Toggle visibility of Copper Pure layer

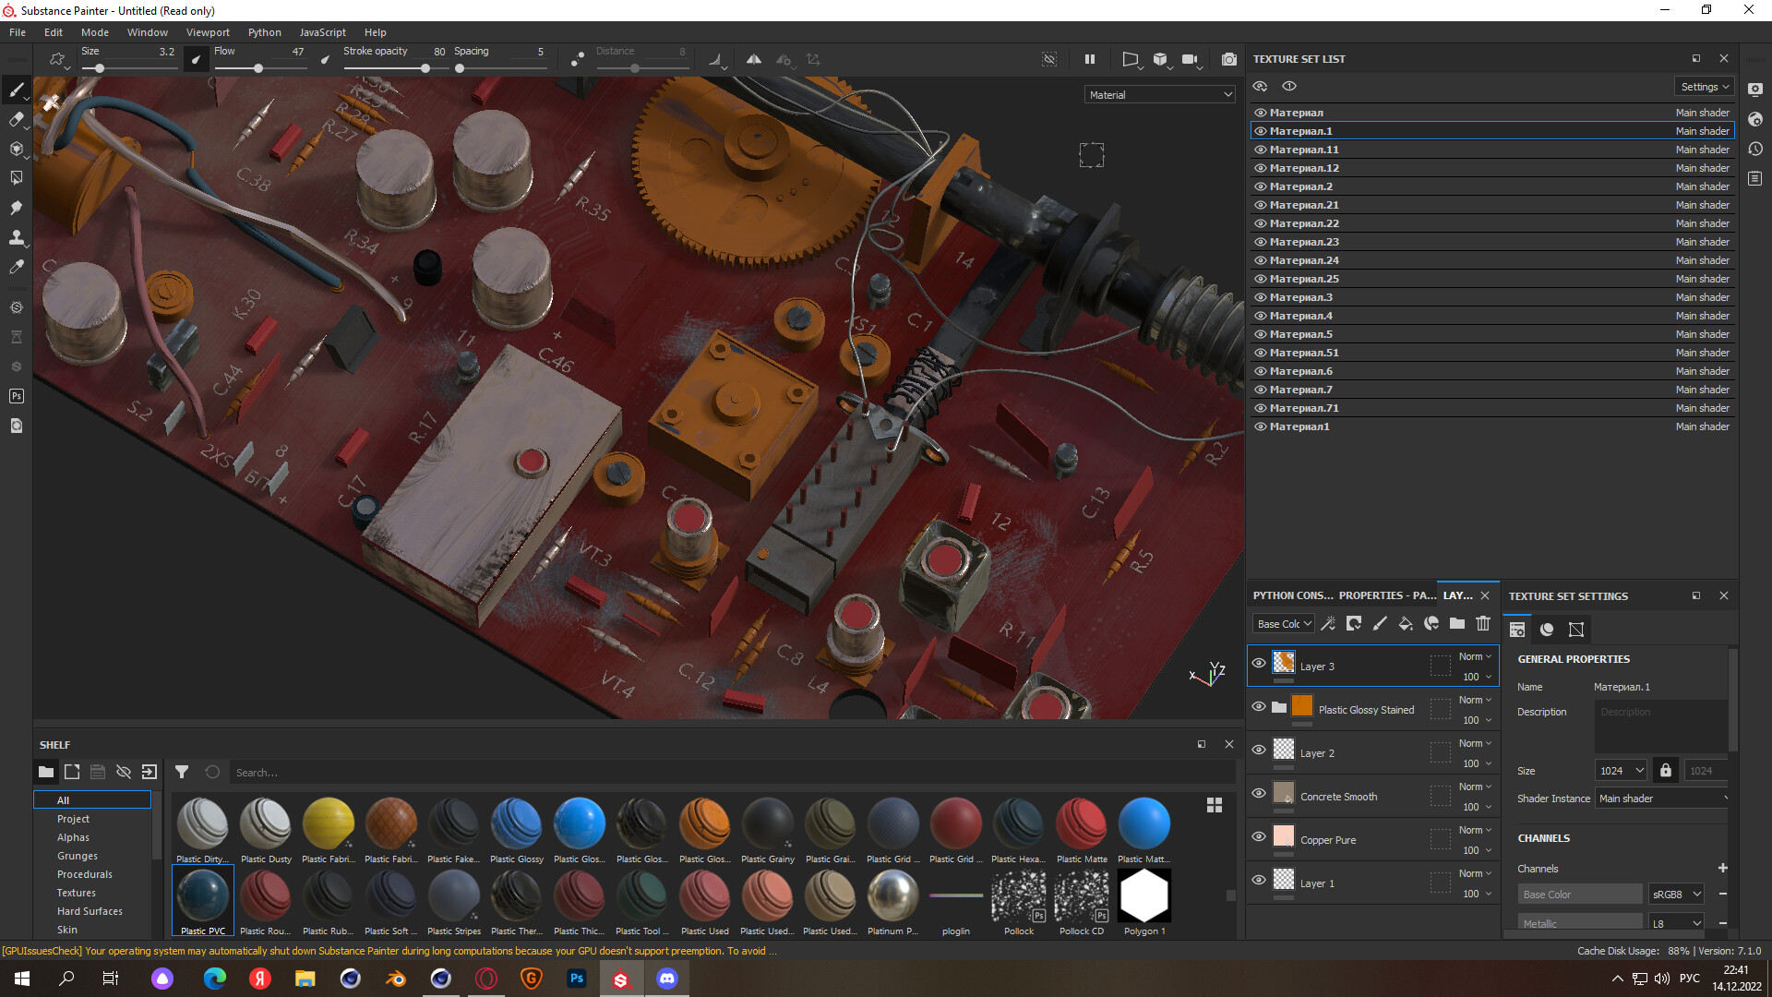click(x=1259, y=836)
